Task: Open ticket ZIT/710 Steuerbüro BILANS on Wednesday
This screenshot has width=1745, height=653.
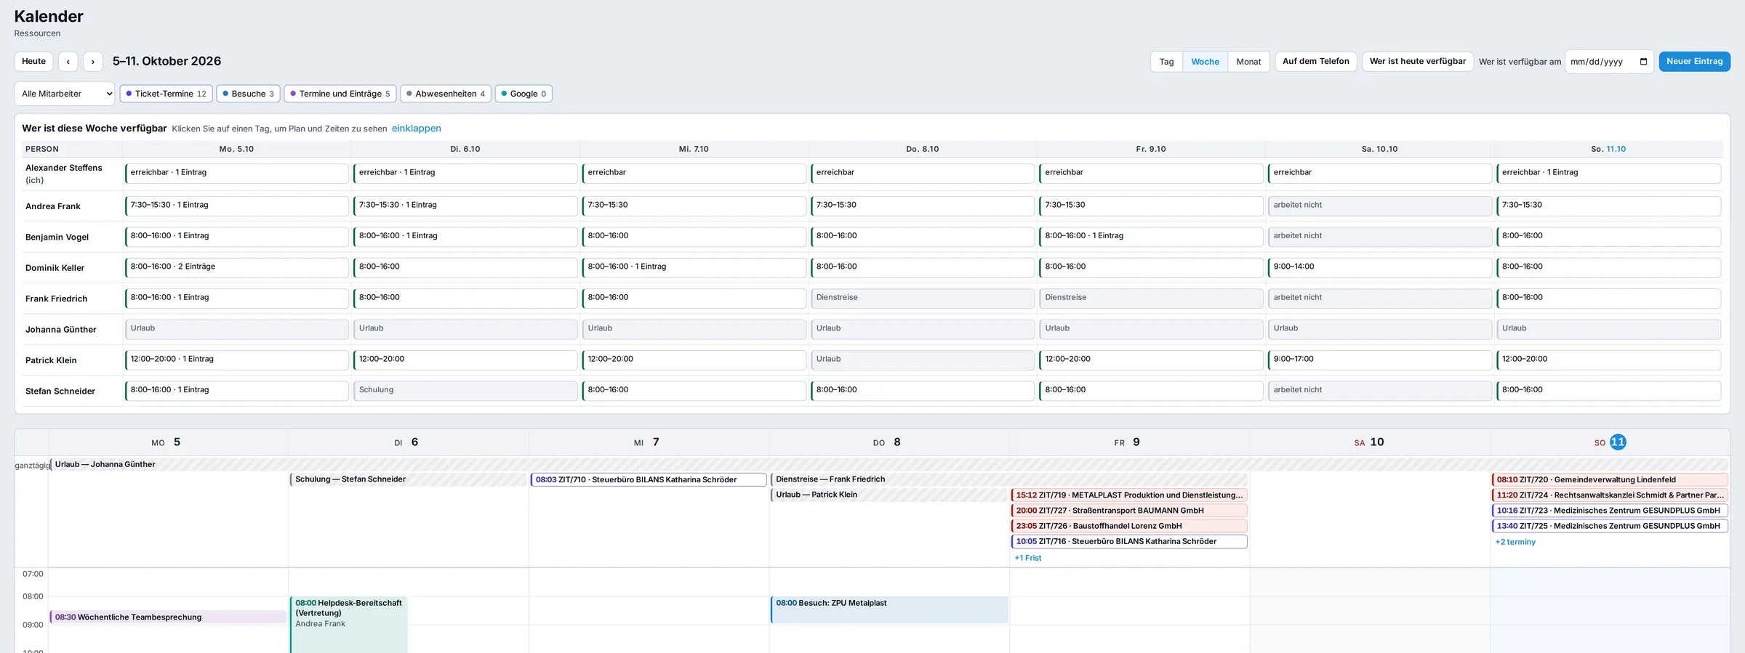Action: [x=649, y=479]
